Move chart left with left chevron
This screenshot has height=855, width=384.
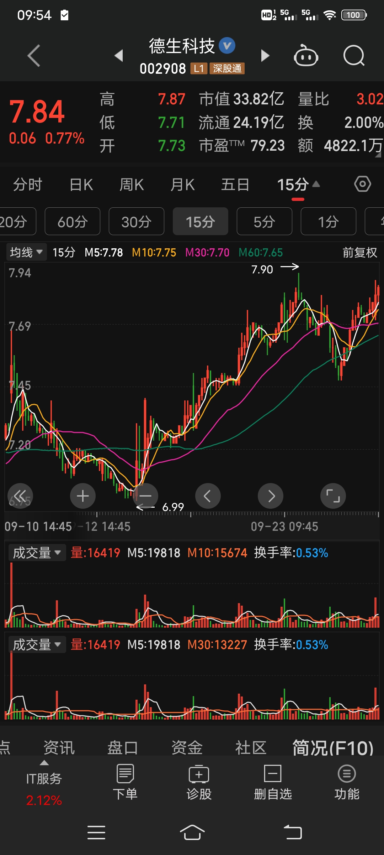(x=208, y=496)
